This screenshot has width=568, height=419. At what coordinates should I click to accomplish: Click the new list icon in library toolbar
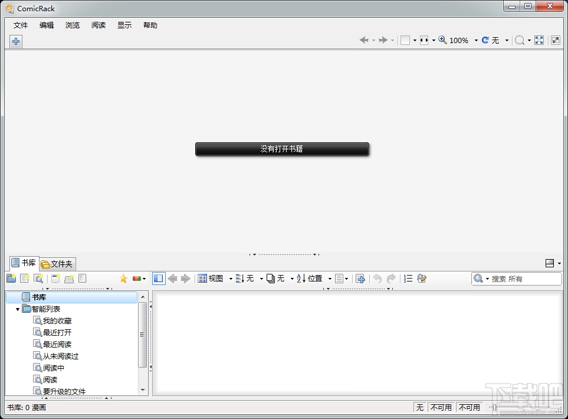[x=25, y=279]
